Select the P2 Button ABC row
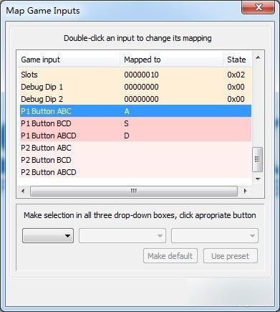This screenshot has width=280, height=312. (x=135, y=148)
